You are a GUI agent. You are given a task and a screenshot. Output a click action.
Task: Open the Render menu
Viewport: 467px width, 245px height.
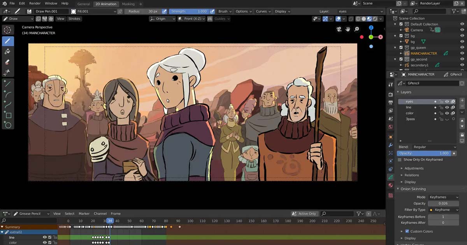35,3
